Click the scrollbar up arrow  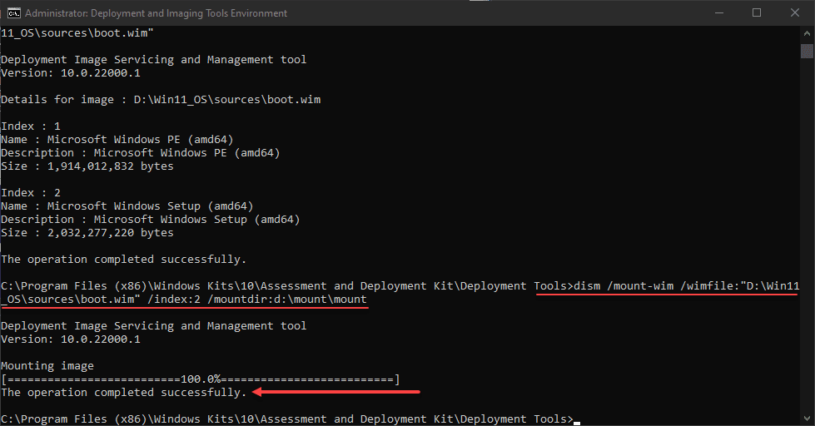pos(807,32)
